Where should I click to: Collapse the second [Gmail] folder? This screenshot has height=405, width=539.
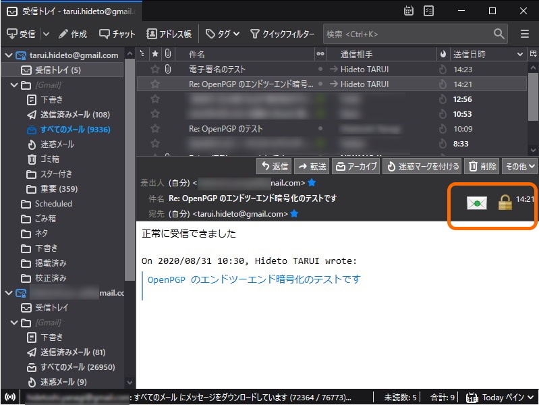pos(14,323)
